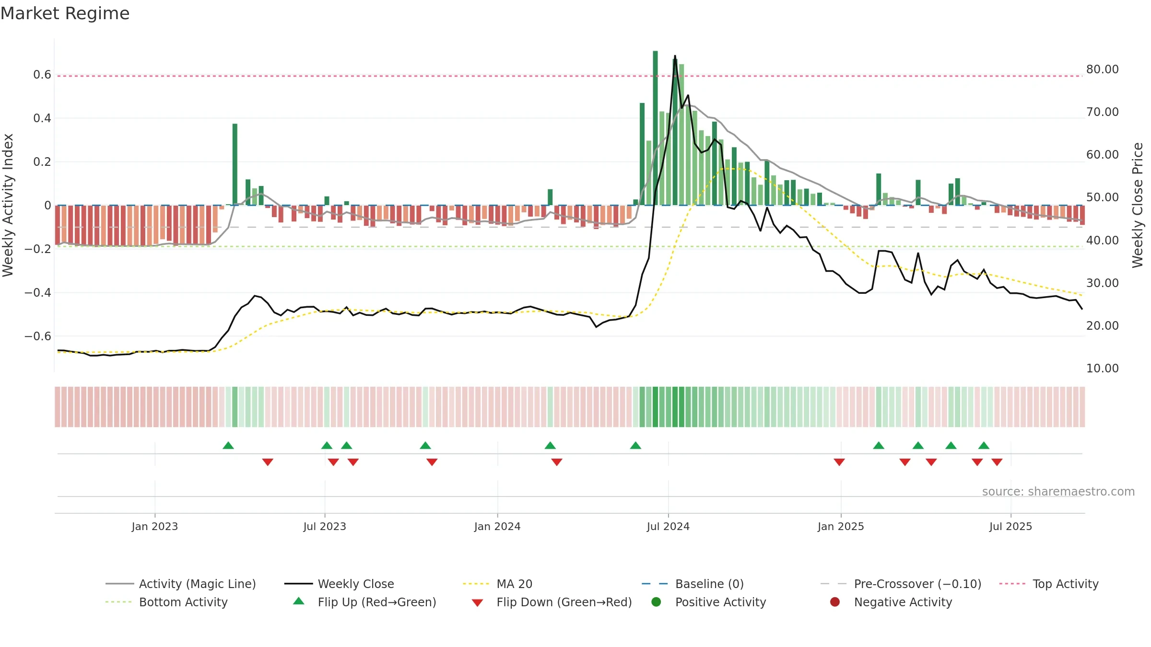Click the −0.4 tick on the left axis
The image size is (1151, 647).
pyautogui.click(x=38, y=293)
